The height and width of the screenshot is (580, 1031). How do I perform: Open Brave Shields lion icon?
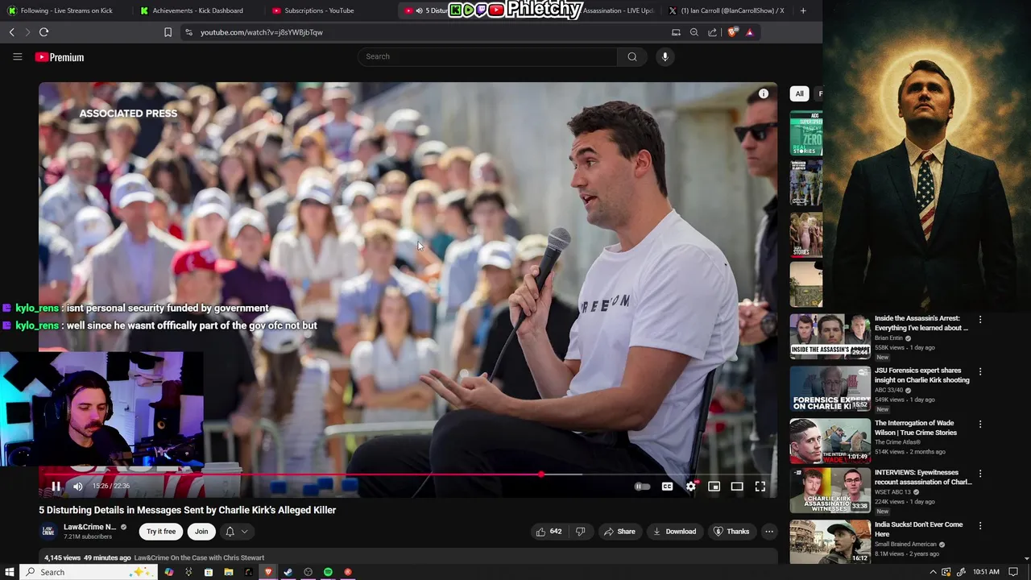pos(731,32)
